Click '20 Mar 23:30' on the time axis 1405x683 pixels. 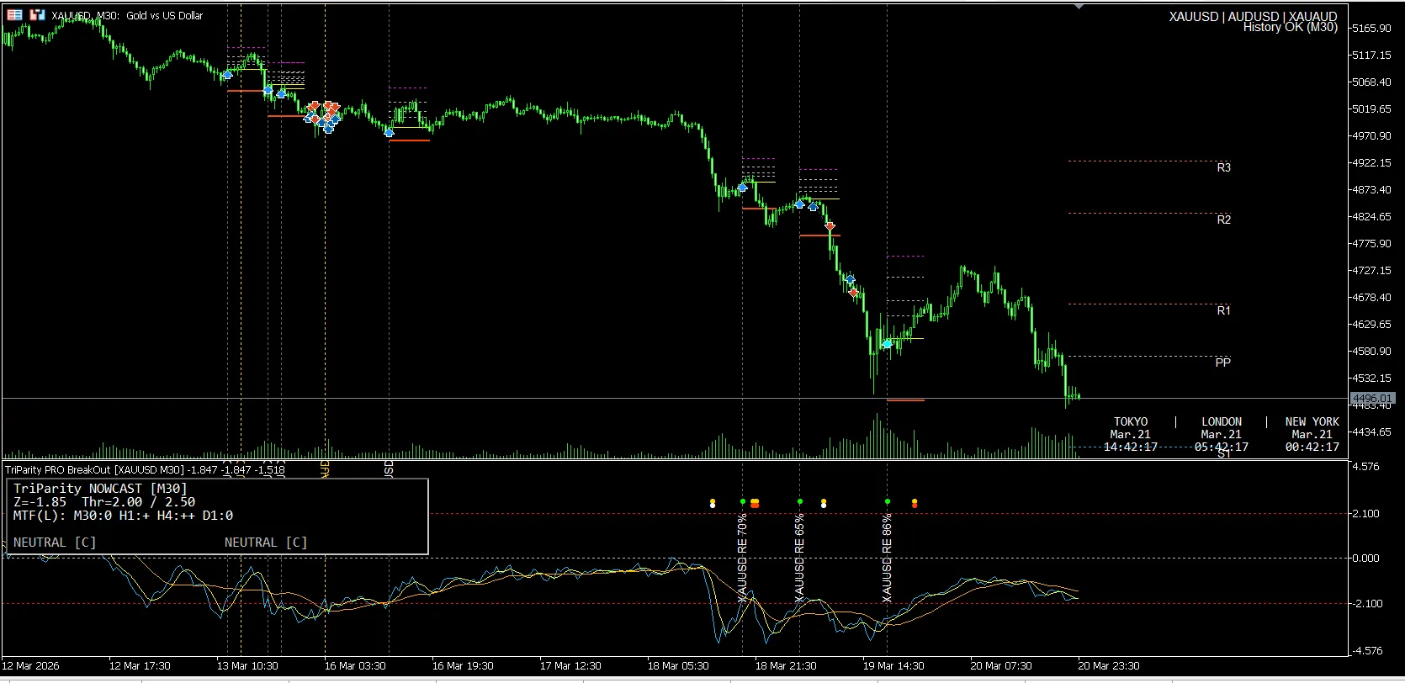pos(1109,666)
